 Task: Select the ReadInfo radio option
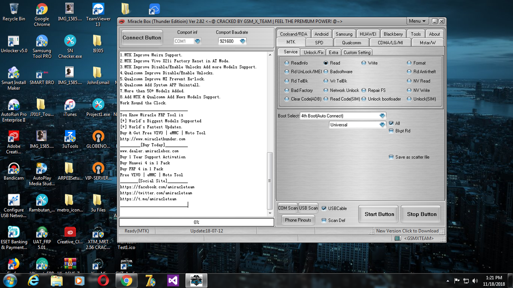[x=296, y=63]
